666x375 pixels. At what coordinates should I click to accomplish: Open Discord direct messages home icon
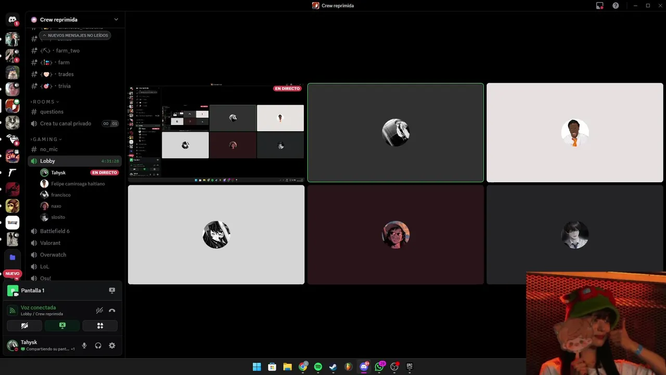click(12, 20)
